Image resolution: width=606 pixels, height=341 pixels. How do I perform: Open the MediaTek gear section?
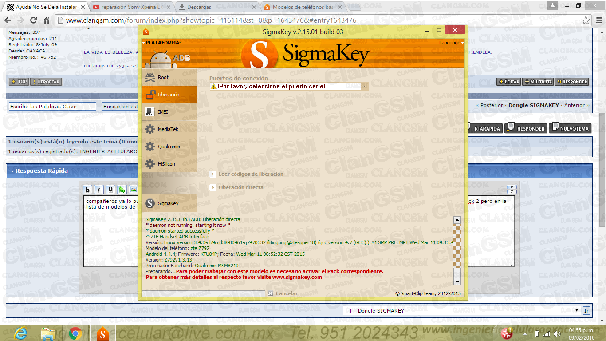169,129
